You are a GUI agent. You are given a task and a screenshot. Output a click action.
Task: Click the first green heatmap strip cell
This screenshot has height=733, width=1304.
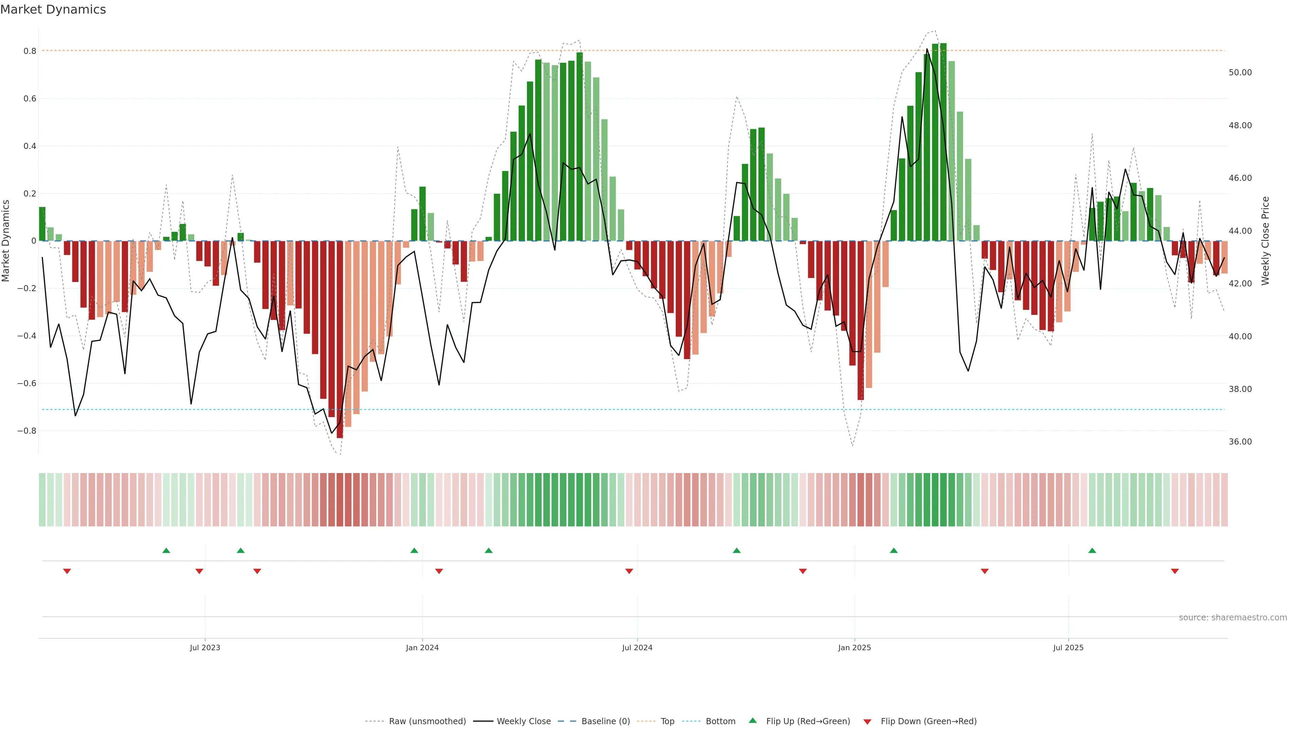(42, 500)
